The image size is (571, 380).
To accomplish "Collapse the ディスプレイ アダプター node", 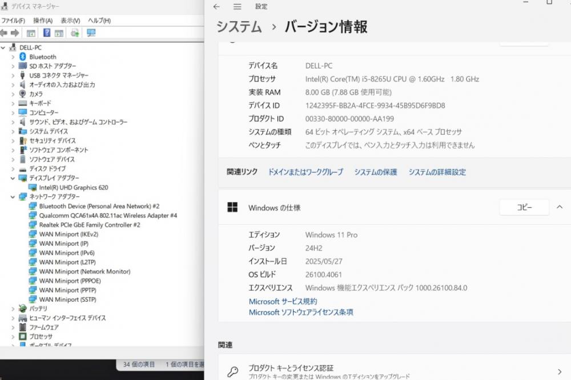I will (13, 178).
